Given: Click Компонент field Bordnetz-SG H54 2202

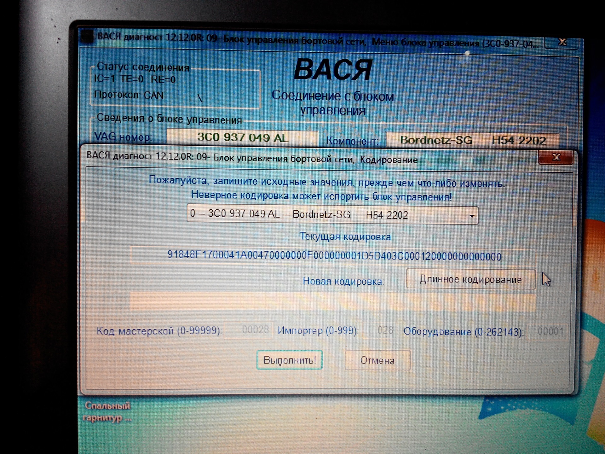Looking at the screenshot, I should (473, 140).
